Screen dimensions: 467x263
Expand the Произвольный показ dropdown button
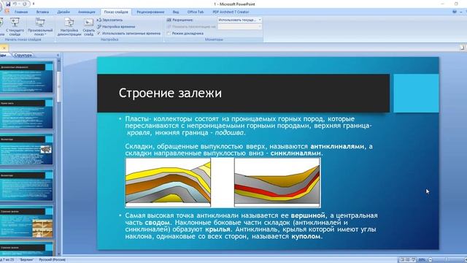click(x=40, y=26)
